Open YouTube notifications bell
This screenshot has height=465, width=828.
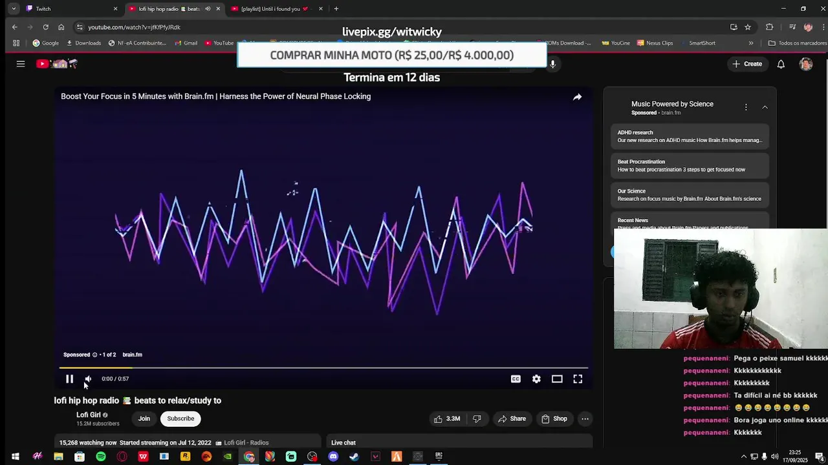pyautogui.click(x=781, y=64)
